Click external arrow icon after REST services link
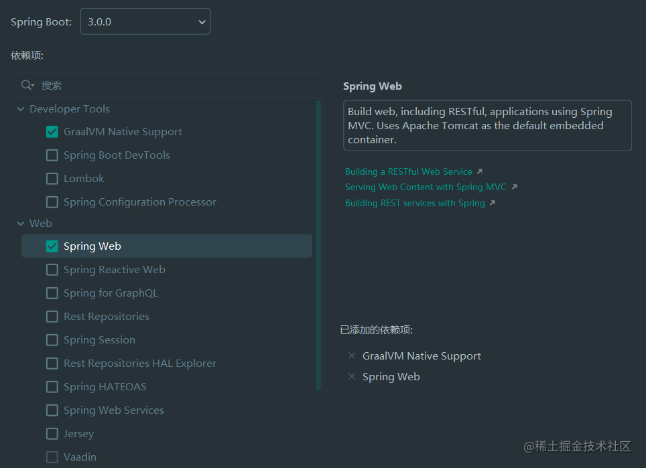646x468 pixels. [493, 203]
